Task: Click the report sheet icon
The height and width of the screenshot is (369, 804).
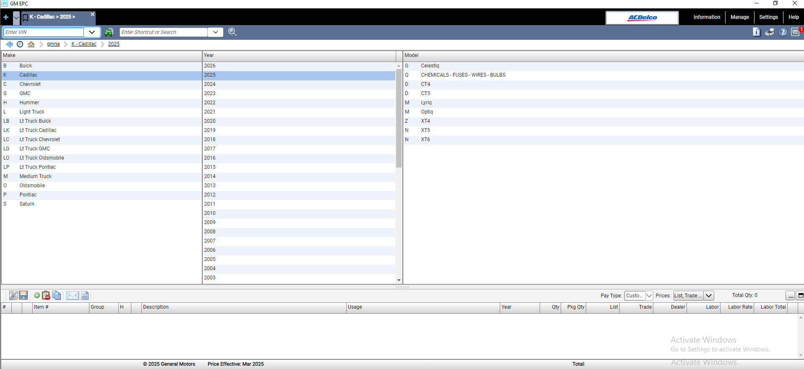Action: (x=85, y=296)
